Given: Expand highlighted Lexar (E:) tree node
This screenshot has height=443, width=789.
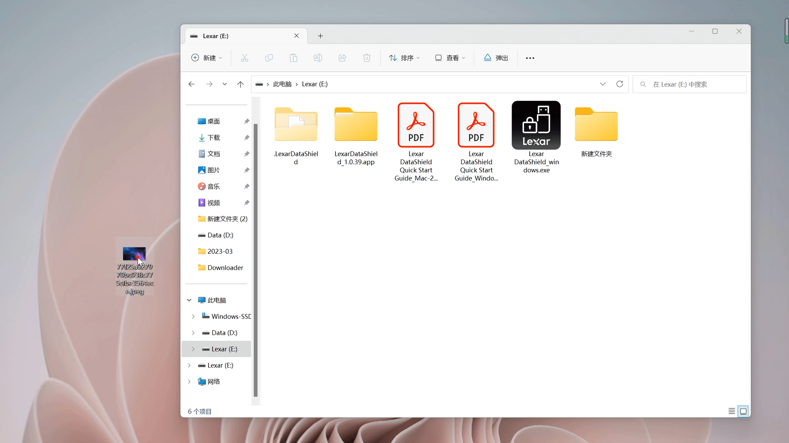Looking at the screenshot, I should 193,349.
